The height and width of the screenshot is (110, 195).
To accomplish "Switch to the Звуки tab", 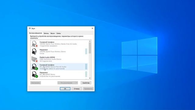I will point(52,33).
